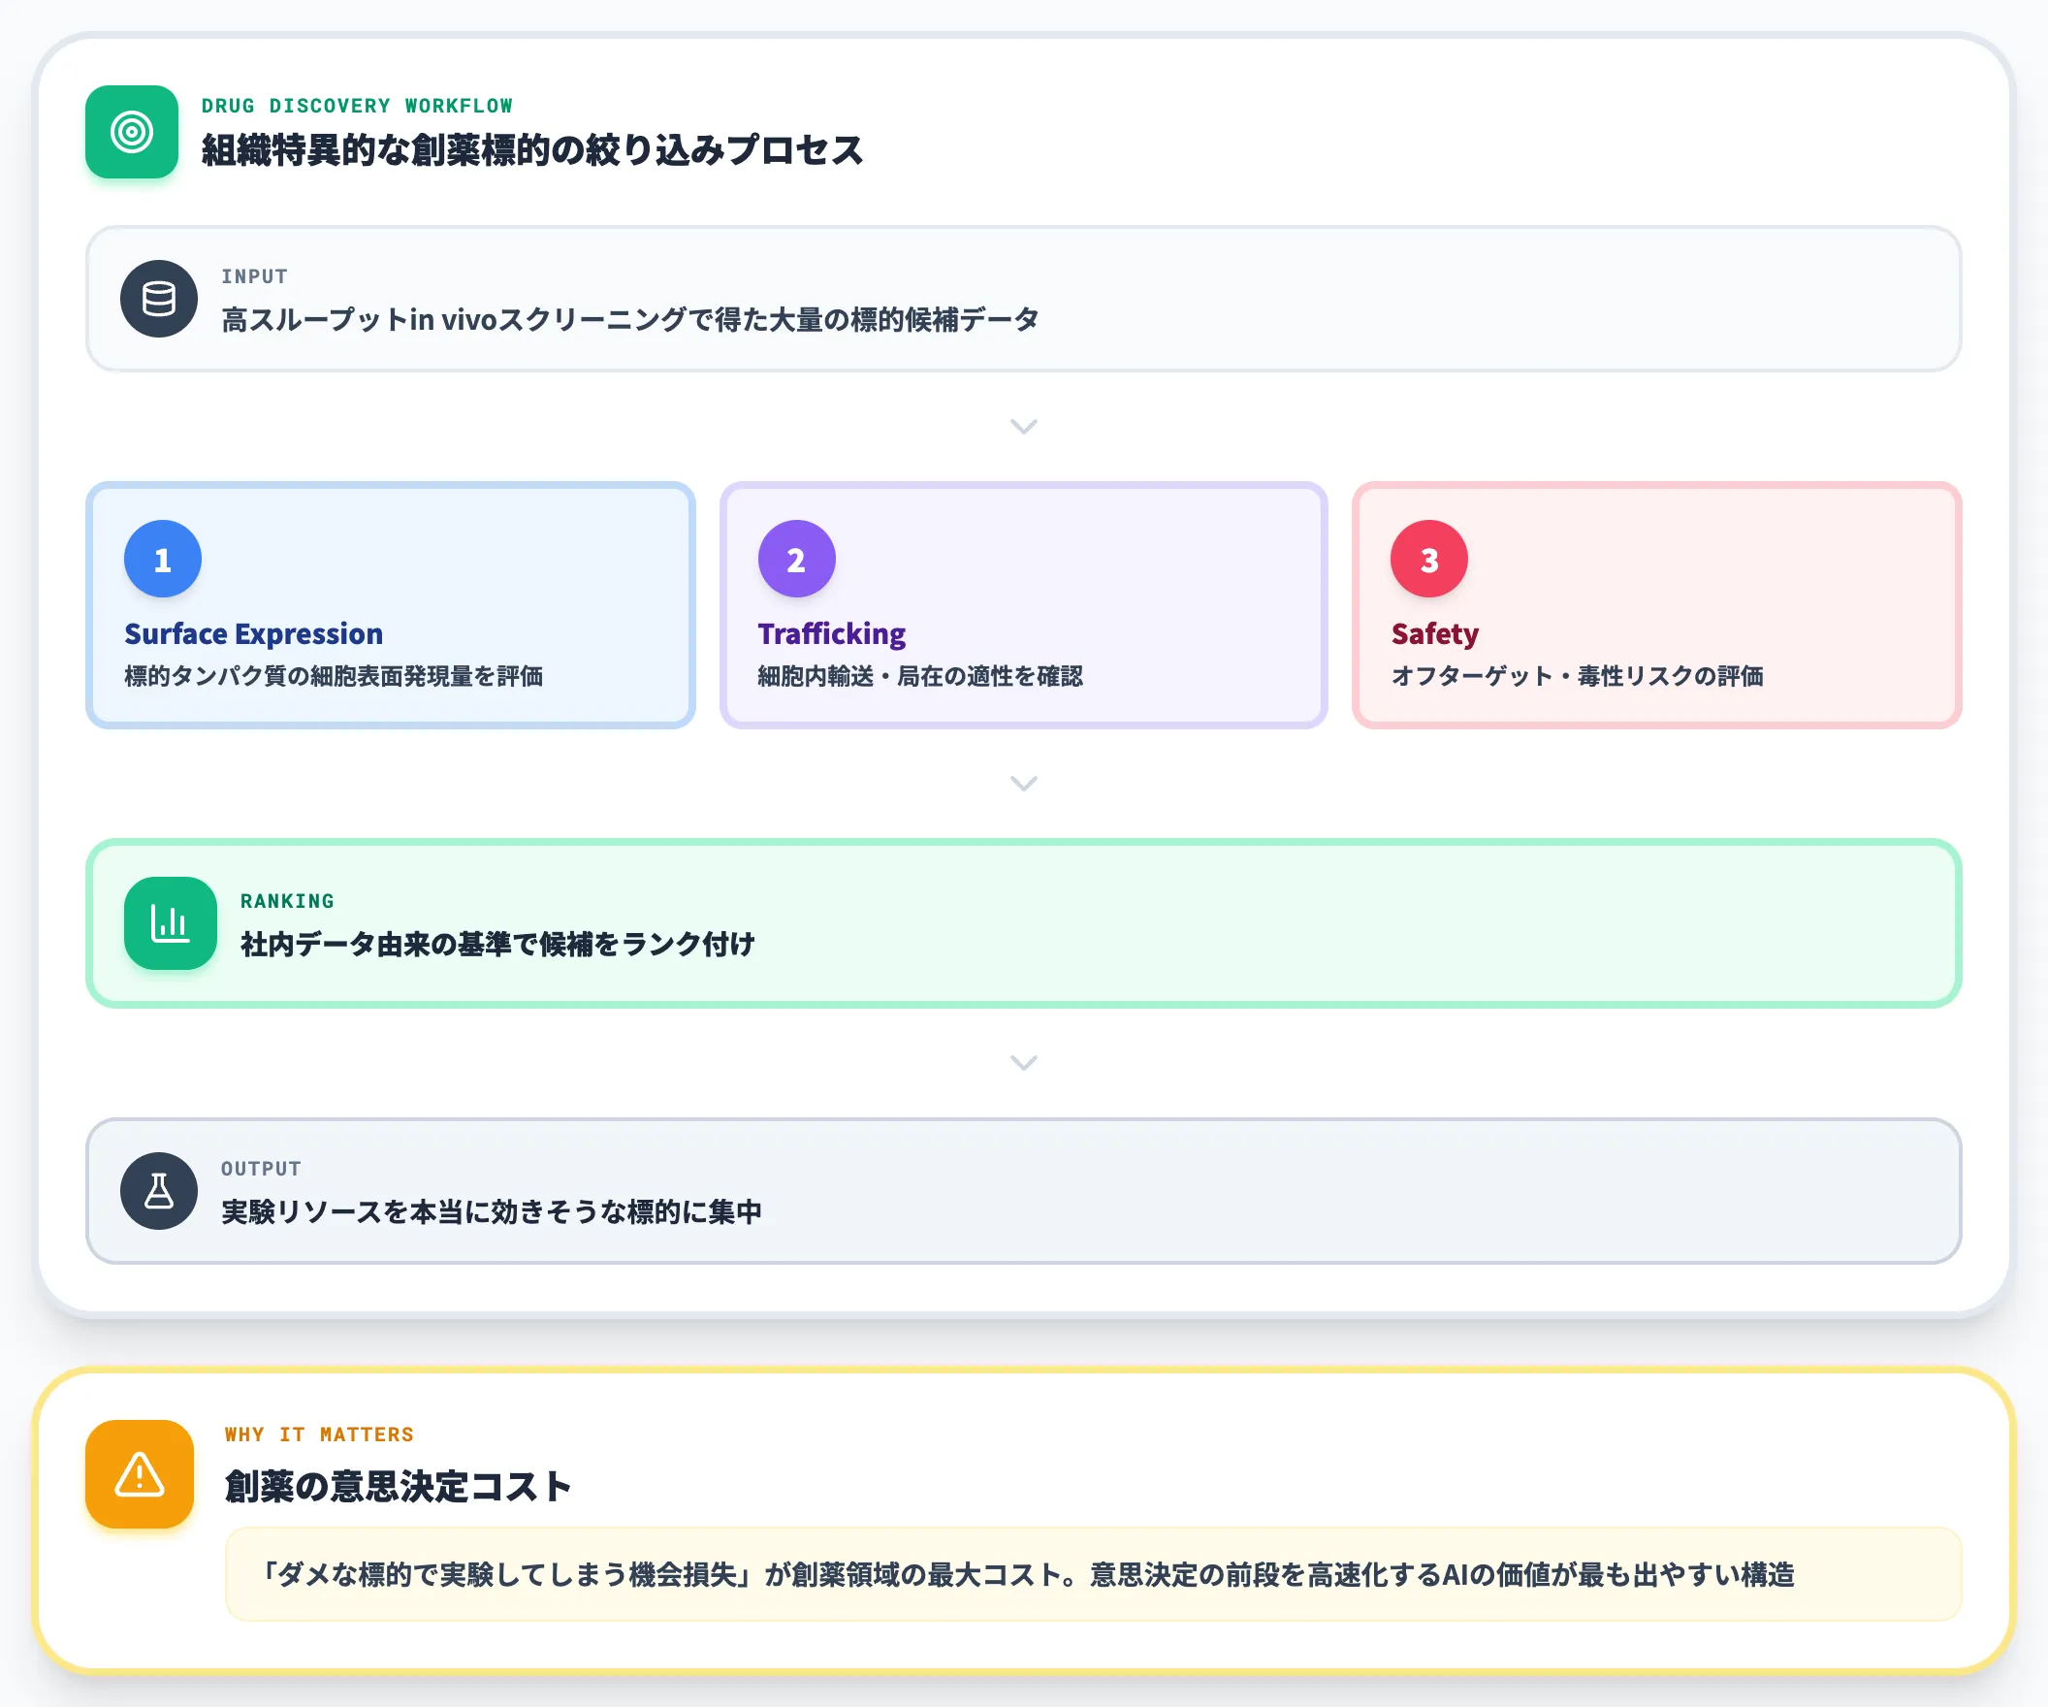Click the orange warning triangle icon
The height and width of the screenshot is (1707, 2048).
tap(140, 1474)
